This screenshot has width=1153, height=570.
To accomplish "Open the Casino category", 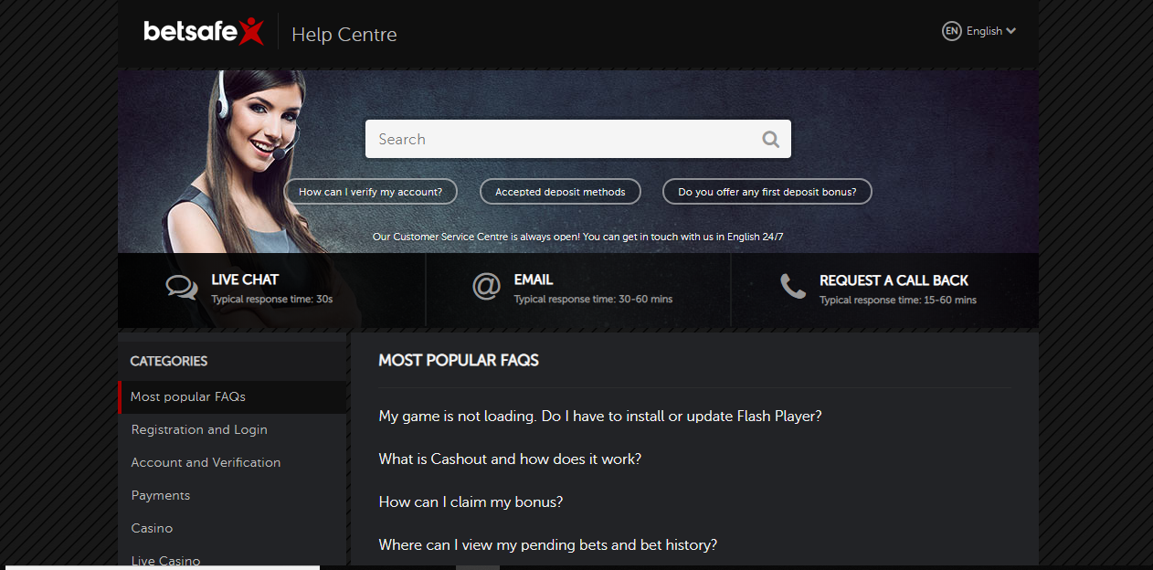I will click(x=233, y=529).
